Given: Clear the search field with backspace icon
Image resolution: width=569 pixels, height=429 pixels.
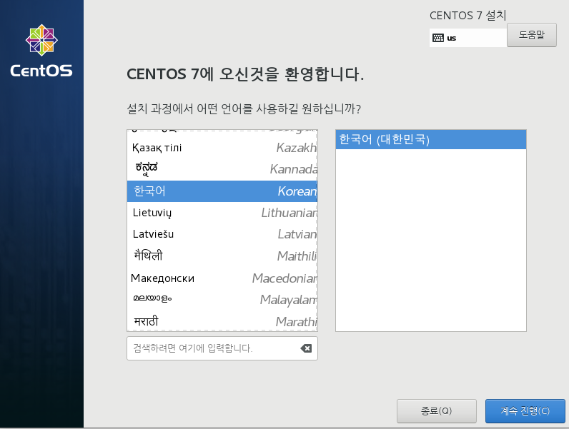Looking at the screenshot, I should point(306,348).
